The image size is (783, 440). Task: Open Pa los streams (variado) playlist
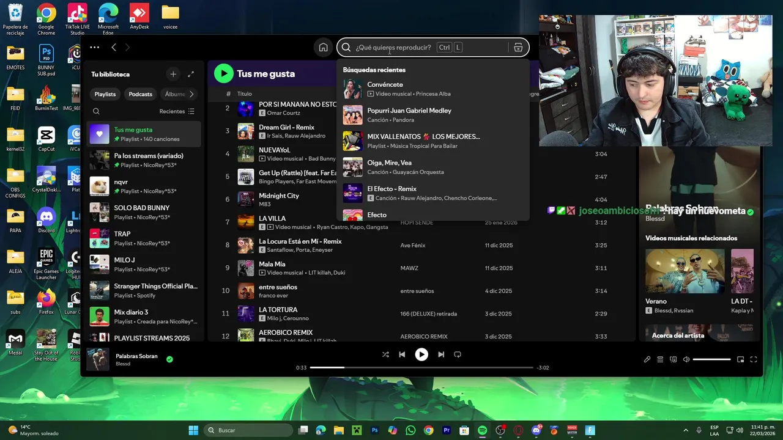[x=144, y=160]
